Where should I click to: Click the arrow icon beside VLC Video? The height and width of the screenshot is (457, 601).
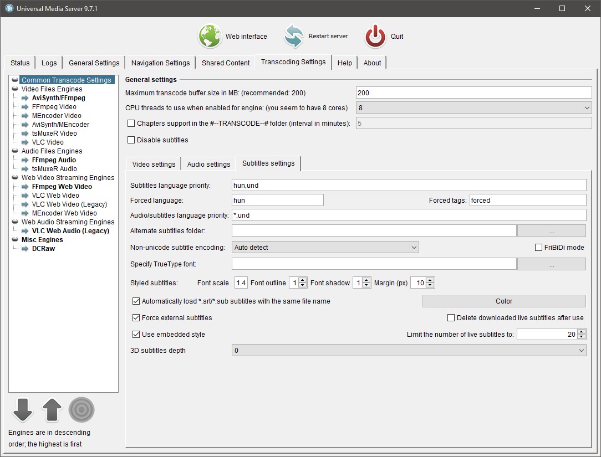(x=25, y=142)
